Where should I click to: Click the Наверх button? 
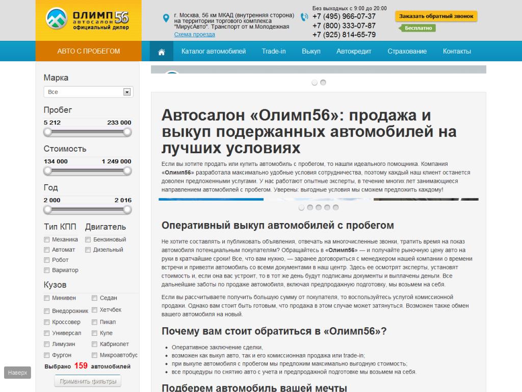click(x=18, y=373)
